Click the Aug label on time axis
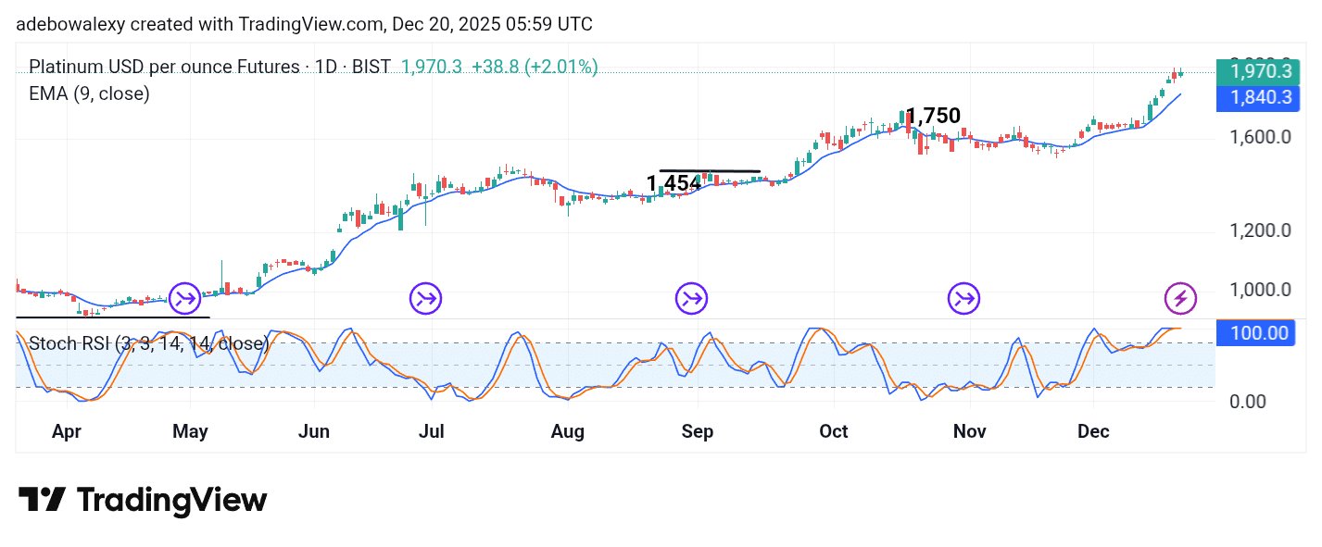Screen dimensions: 1322x547 point(567,431)
